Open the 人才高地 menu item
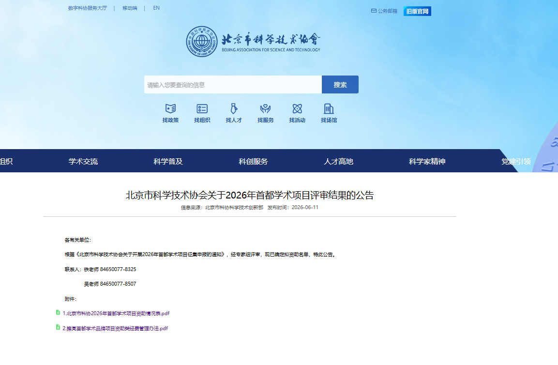The image size is (558, 365). [x=338, y=161]
